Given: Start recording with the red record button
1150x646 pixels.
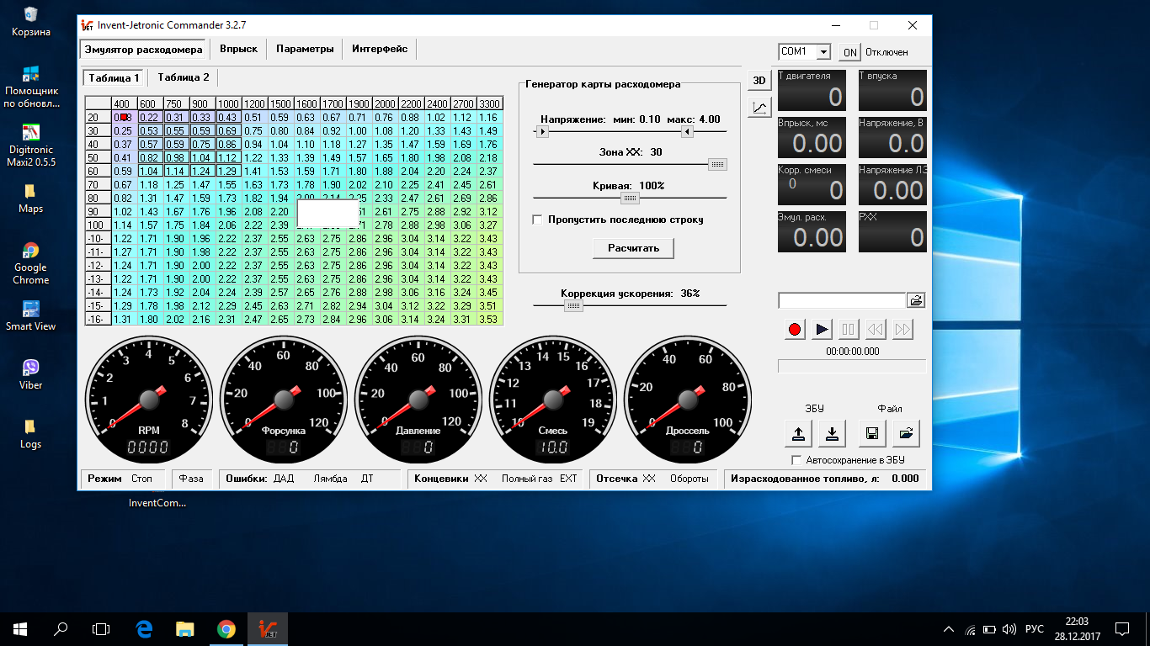Looking at the screenshot, I should (795, 329).
